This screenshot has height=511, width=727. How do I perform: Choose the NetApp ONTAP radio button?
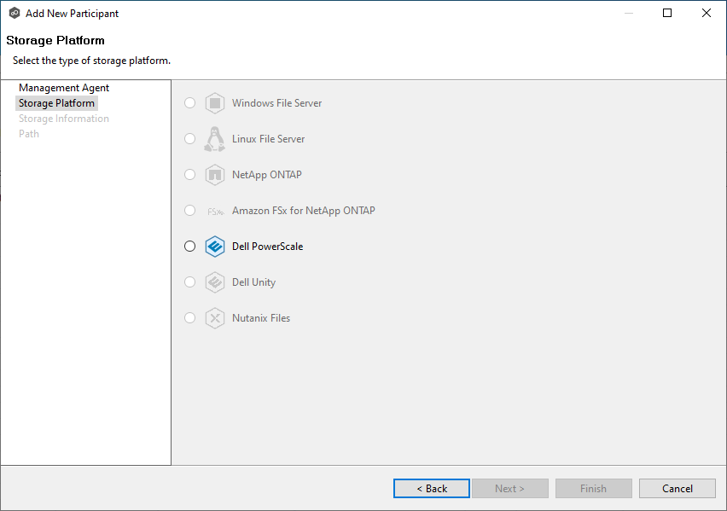click(189, 175)
